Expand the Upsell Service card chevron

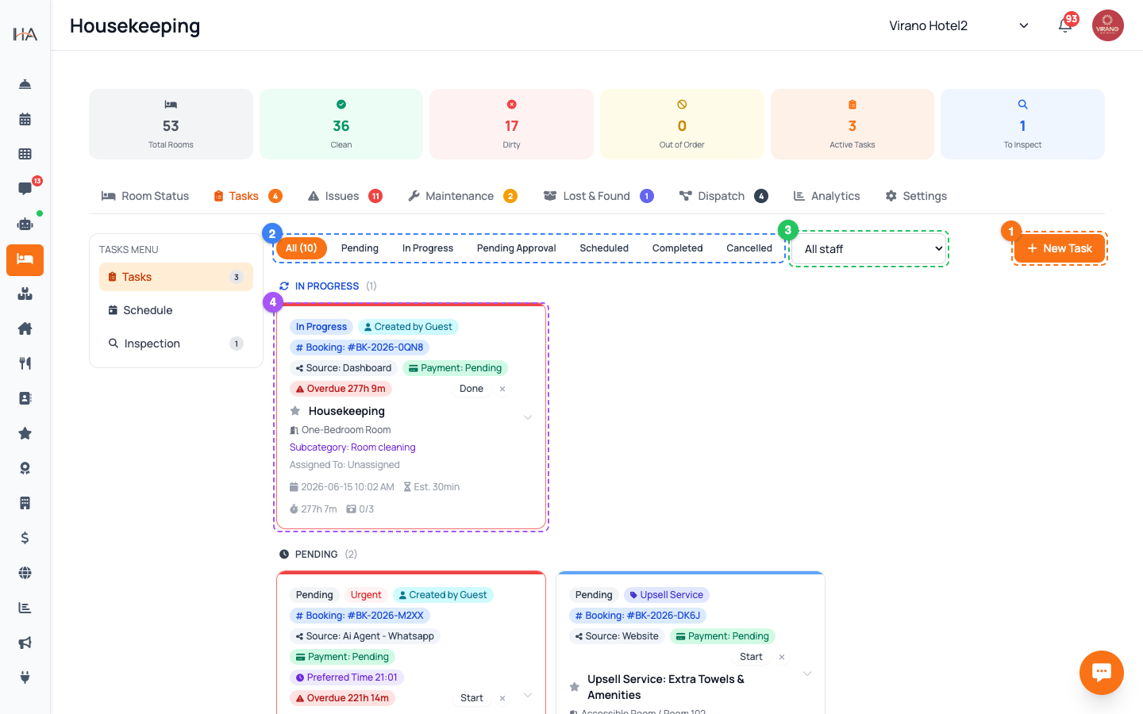[807, 674]
